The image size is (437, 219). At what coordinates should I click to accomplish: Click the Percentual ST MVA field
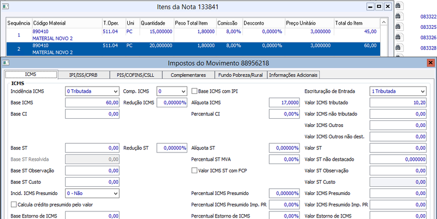pyautogui.click(x=285, y=159)
